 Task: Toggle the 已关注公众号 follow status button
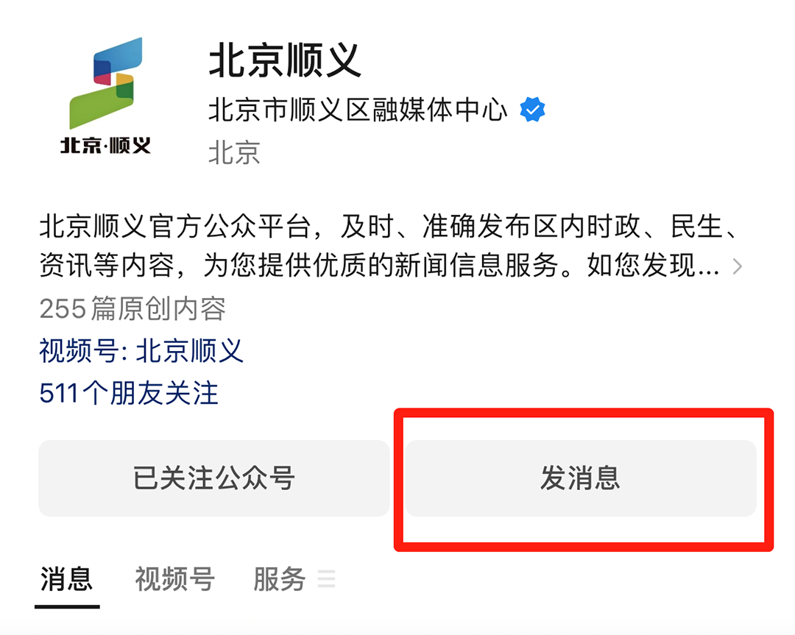point(214,478)
